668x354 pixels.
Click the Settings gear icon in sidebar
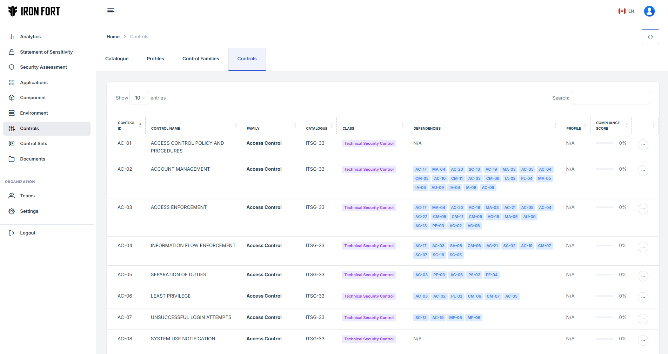12,211
